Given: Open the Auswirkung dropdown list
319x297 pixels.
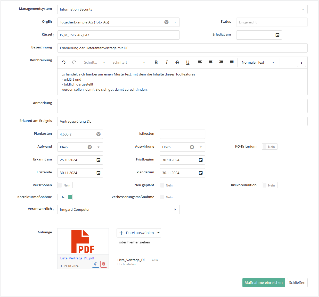Looking at the screenshot, I should (201, 147).
